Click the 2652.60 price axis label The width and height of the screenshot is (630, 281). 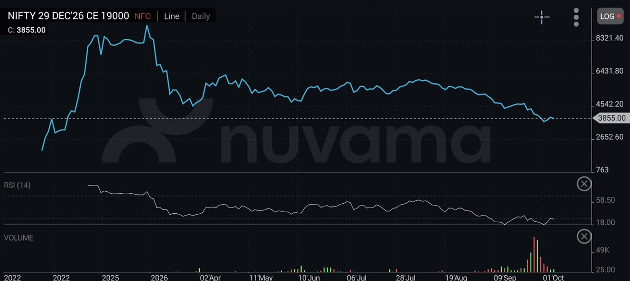click(x=610, y=137)
